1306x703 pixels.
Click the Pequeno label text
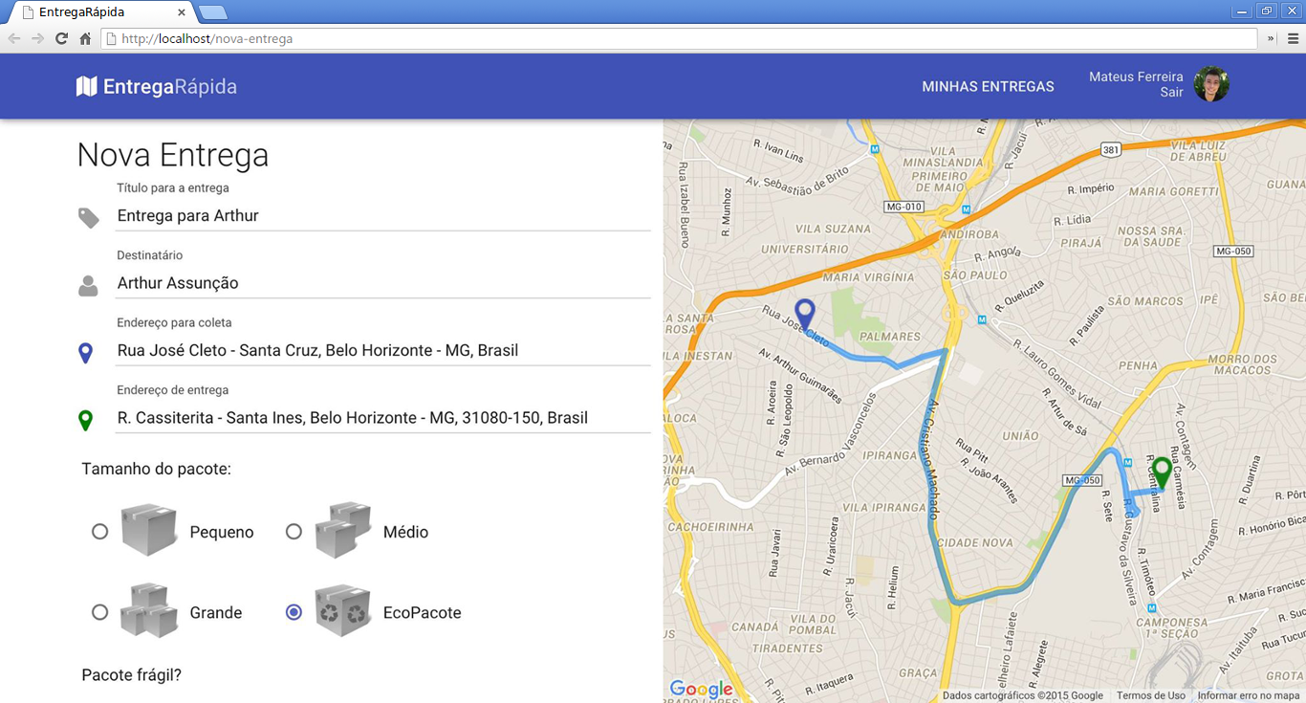tap(222, 532)
